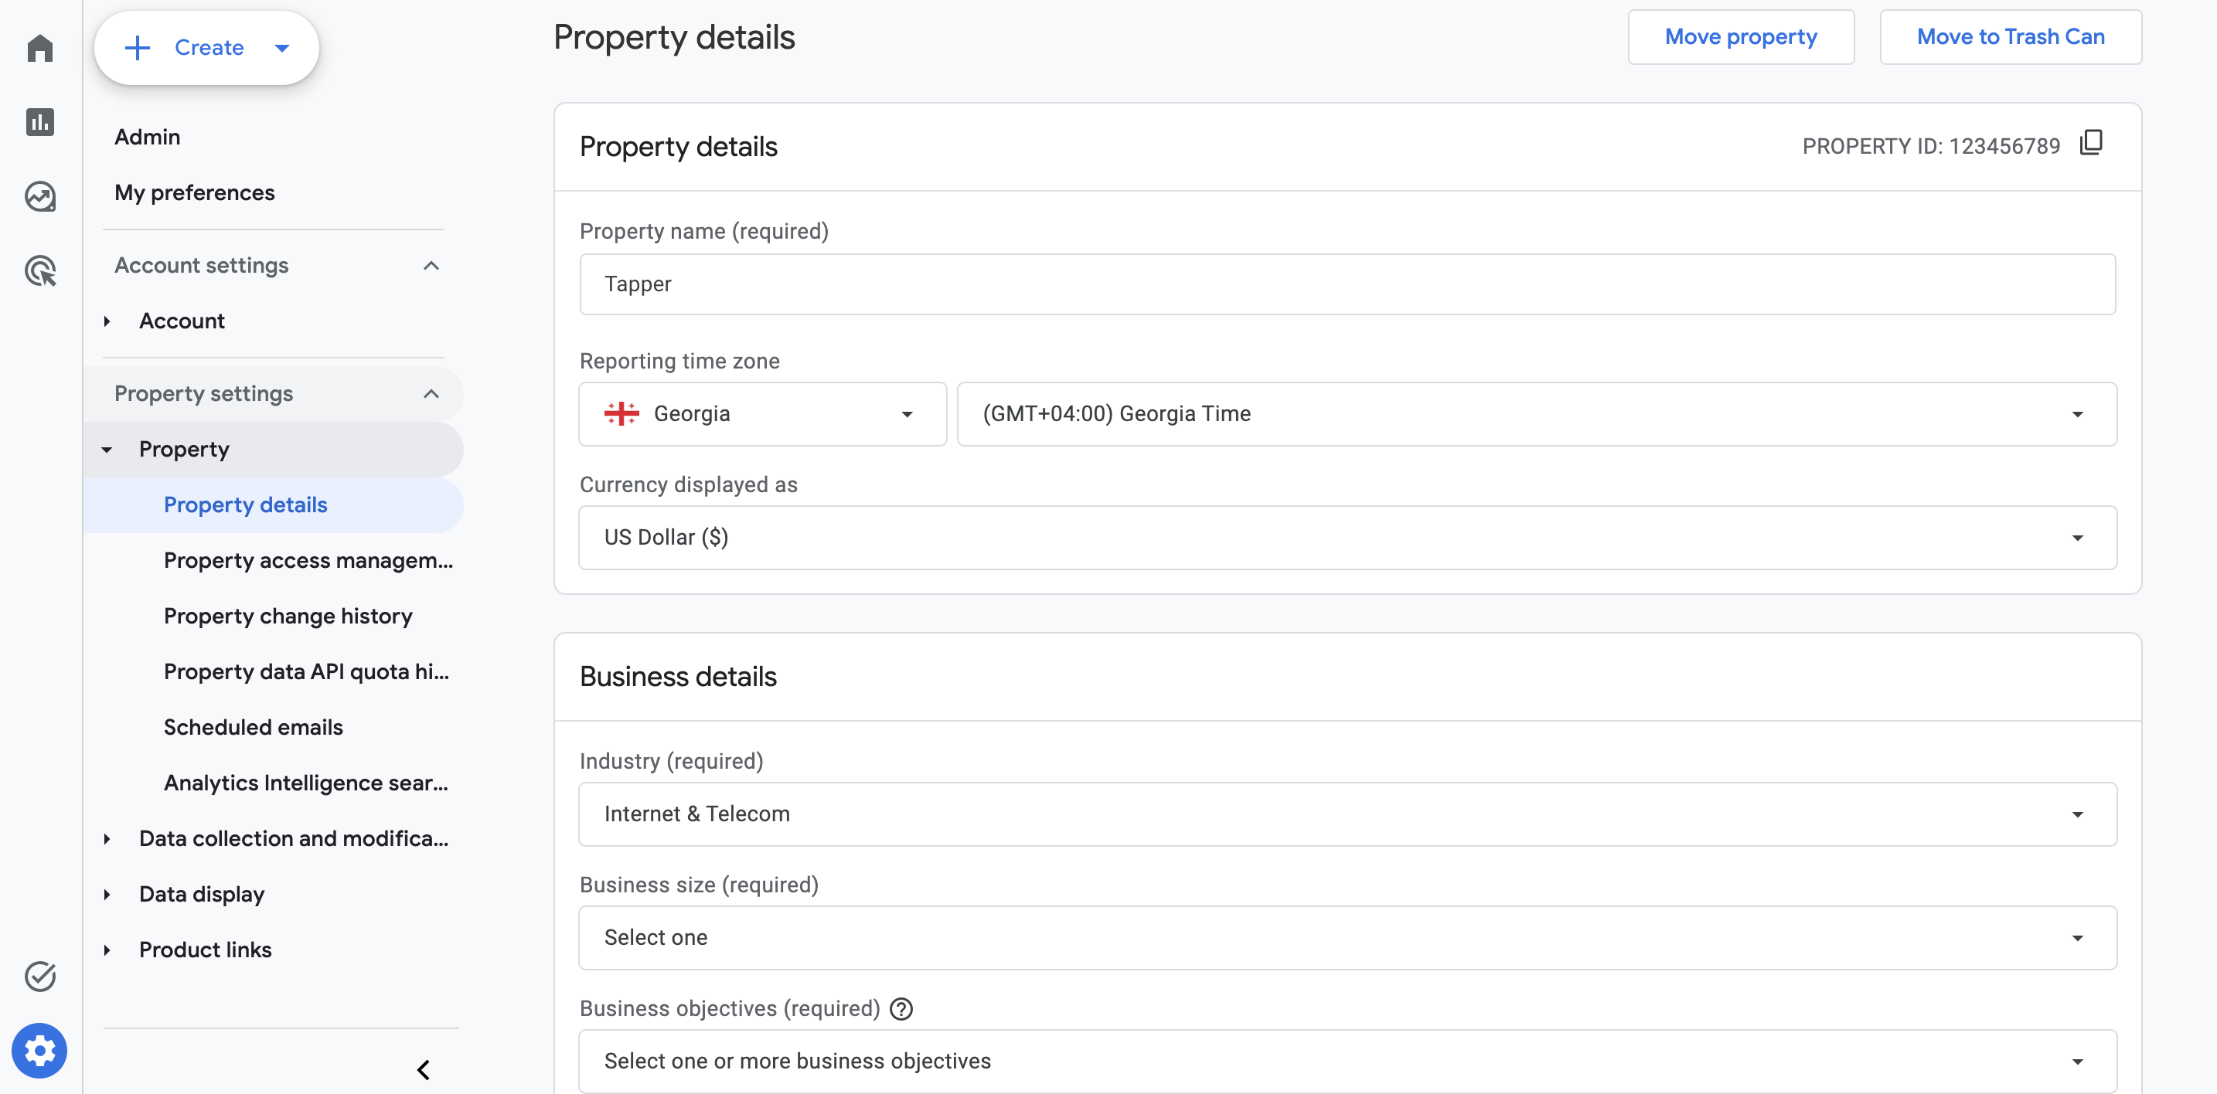2217x1094 pixels.
Task: Open the Business size Select one dropdown
Action: (1348, 937)
